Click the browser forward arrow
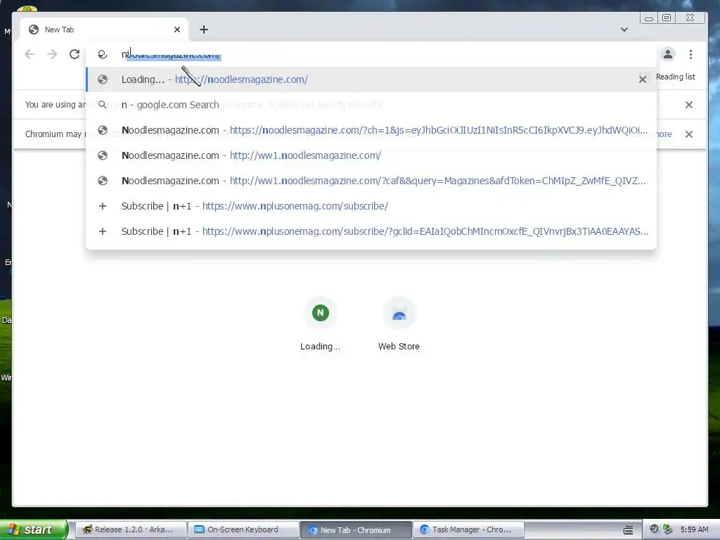 (52, 54)
